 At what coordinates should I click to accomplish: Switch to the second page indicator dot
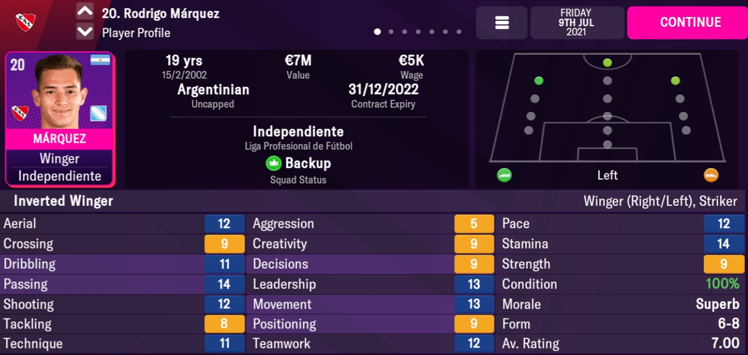coord(391,32)
